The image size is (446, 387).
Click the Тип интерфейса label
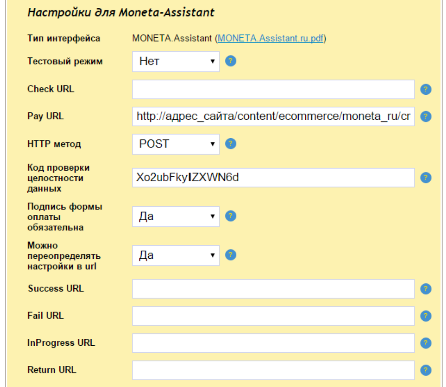click(64, 38)
